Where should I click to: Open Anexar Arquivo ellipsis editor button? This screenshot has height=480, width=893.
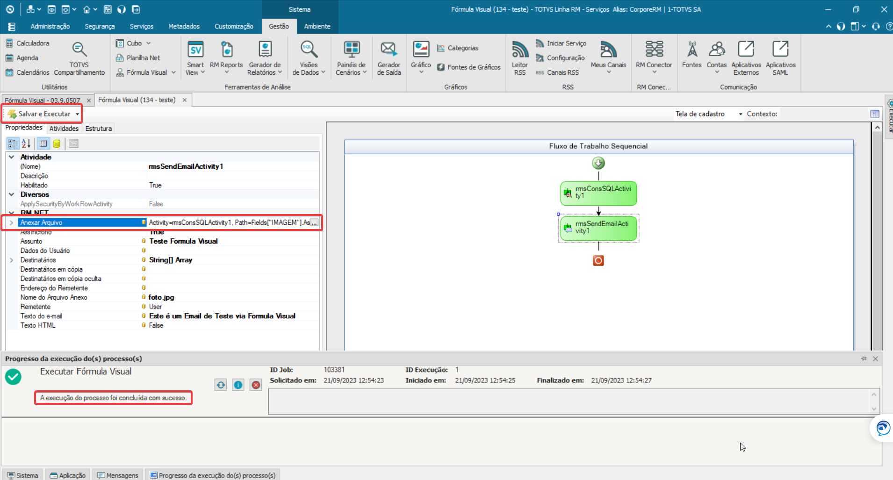pos(314,222)
